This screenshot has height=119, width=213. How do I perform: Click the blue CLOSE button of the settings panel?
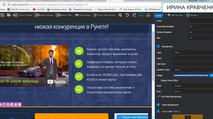(158, 16)
